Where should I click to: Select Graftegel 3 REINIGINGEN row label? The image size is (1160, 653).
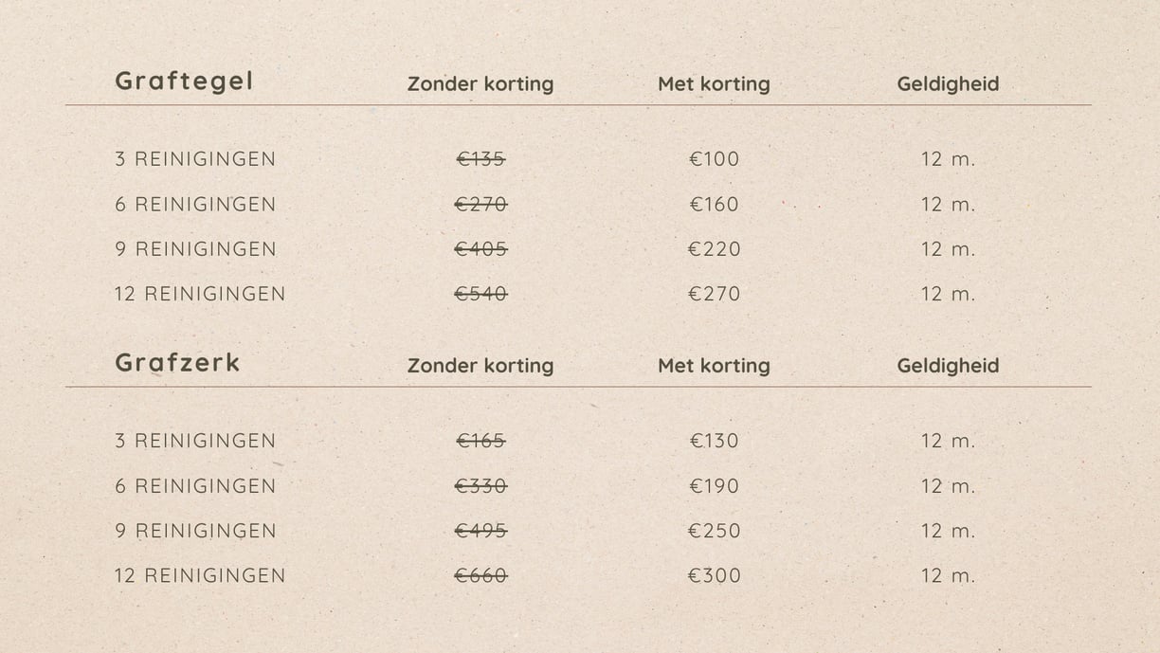point(195,159)
